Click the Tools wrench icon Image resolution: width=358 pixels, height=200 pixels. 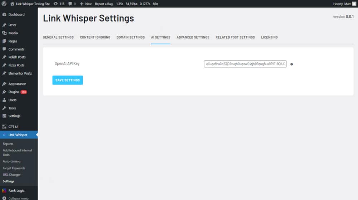click(4, 108)
